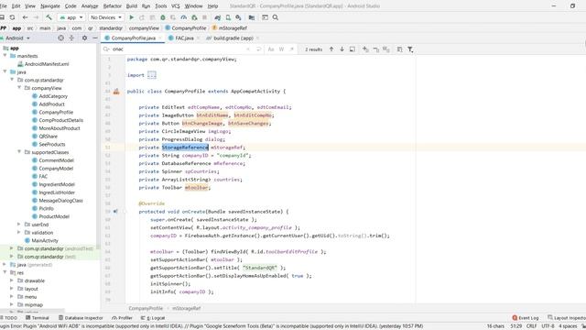Click the UTF-8 encoding status
The width and height of the screenshot is (586, 330).
pos(548,326)
